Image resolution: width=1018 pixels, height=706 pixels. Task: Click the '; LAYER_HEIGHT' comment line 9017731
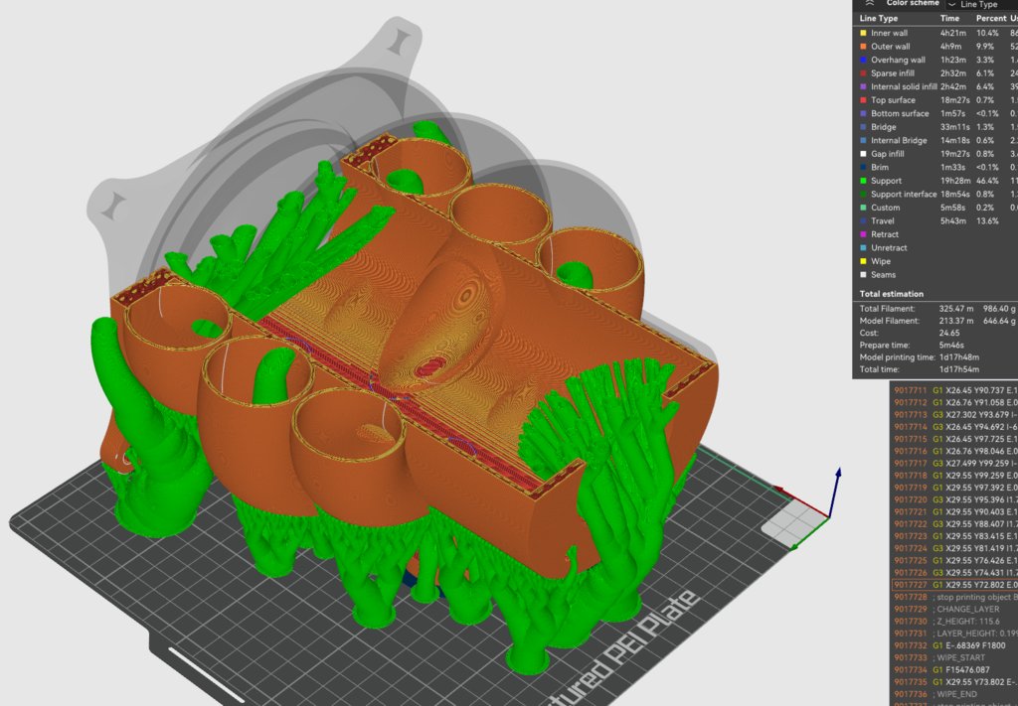(954, 634)
